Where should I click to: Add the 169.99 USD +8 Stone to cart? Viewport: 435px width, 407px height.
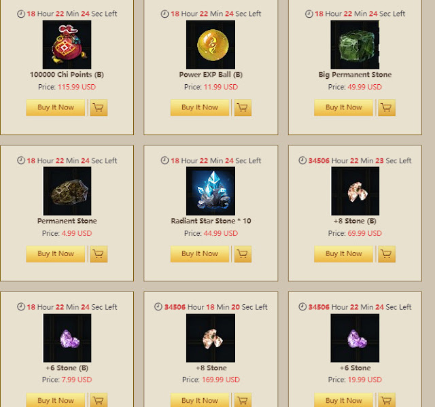click(243, 400)
